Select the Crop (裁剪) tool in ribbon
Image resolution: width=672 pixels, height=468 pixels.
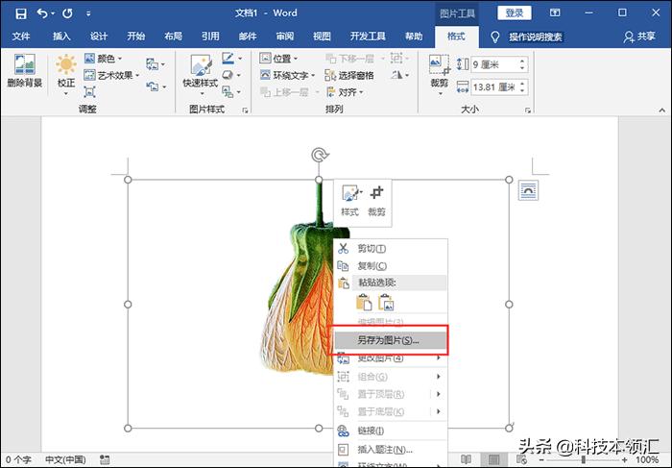tap(439, 69)
